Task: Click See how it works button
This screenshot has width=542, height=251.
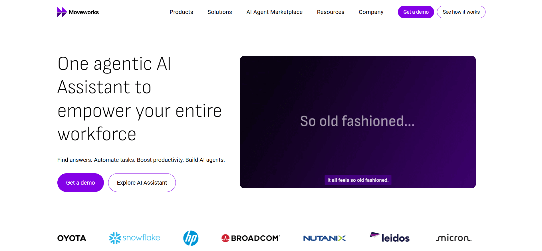Action: click(461, 12)
